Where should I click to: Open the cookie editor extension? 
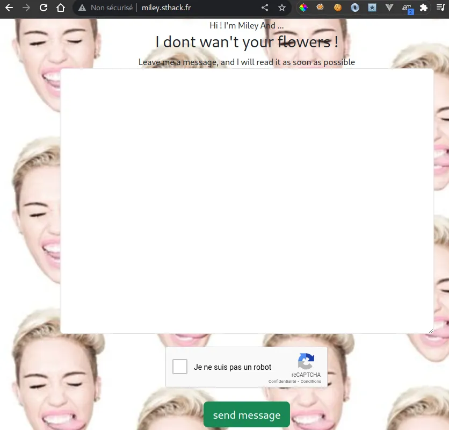tap(338, 8)
